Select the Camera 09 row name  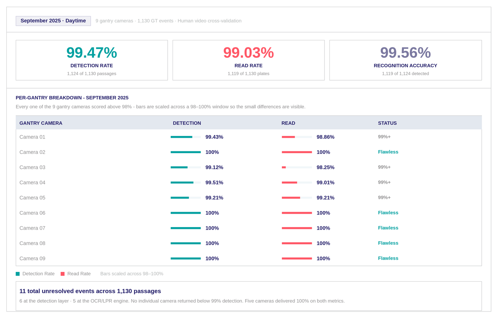point(32,258)
